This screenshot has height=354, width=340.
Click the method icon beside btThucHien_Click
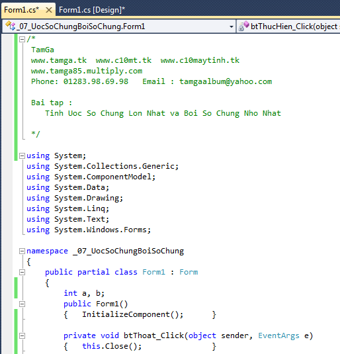244,26
